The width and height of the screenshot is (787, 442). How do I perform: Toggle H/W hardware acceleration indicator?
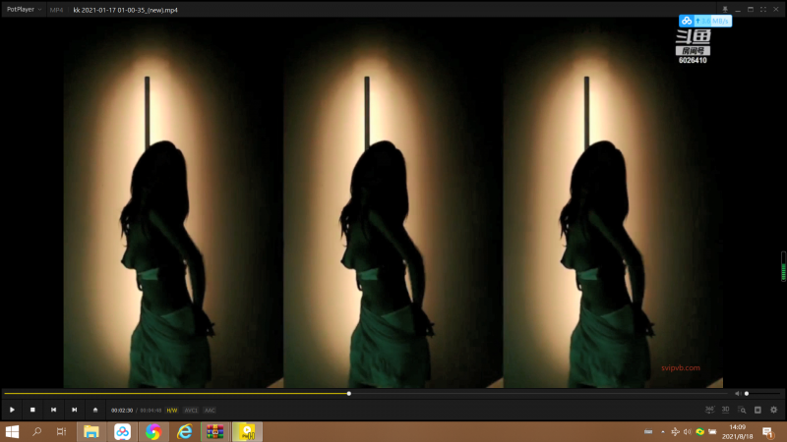point(171,410)
